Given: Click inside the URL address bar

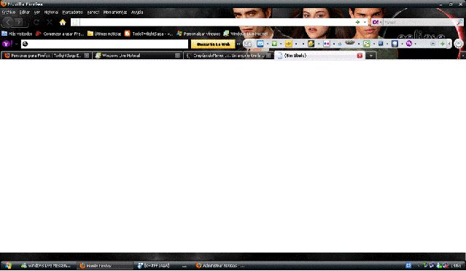Looking at the screenshot, I should point(217,22).
